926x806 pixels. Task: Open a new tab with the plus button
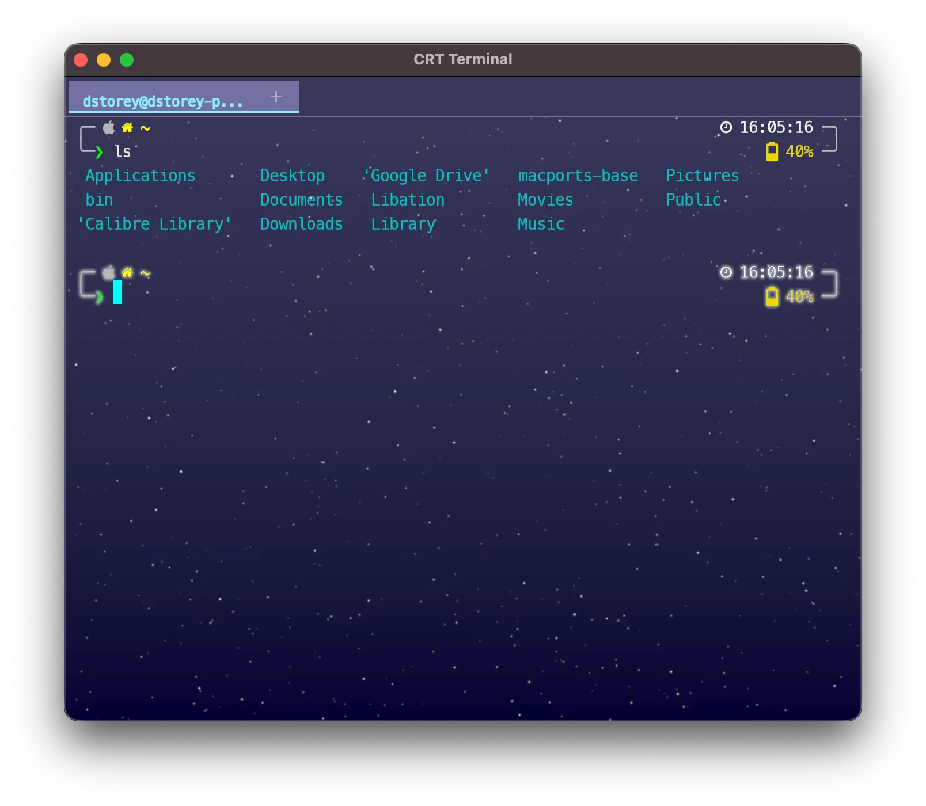coord(276,96)
